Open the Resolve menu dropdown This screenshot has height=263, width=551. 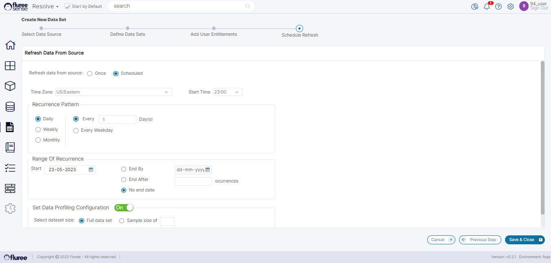[x=46, y=7]
